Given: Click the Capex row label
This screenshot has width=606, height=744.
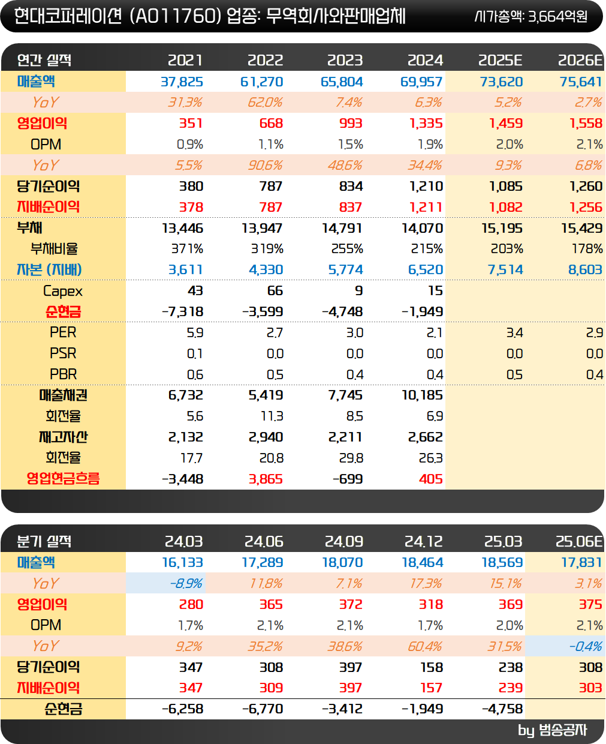Looking at the screenshot, I should pos(63,291).
